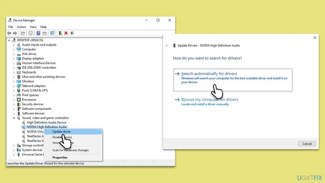
Task: Select the System devices label
Action: coord(32,150)
